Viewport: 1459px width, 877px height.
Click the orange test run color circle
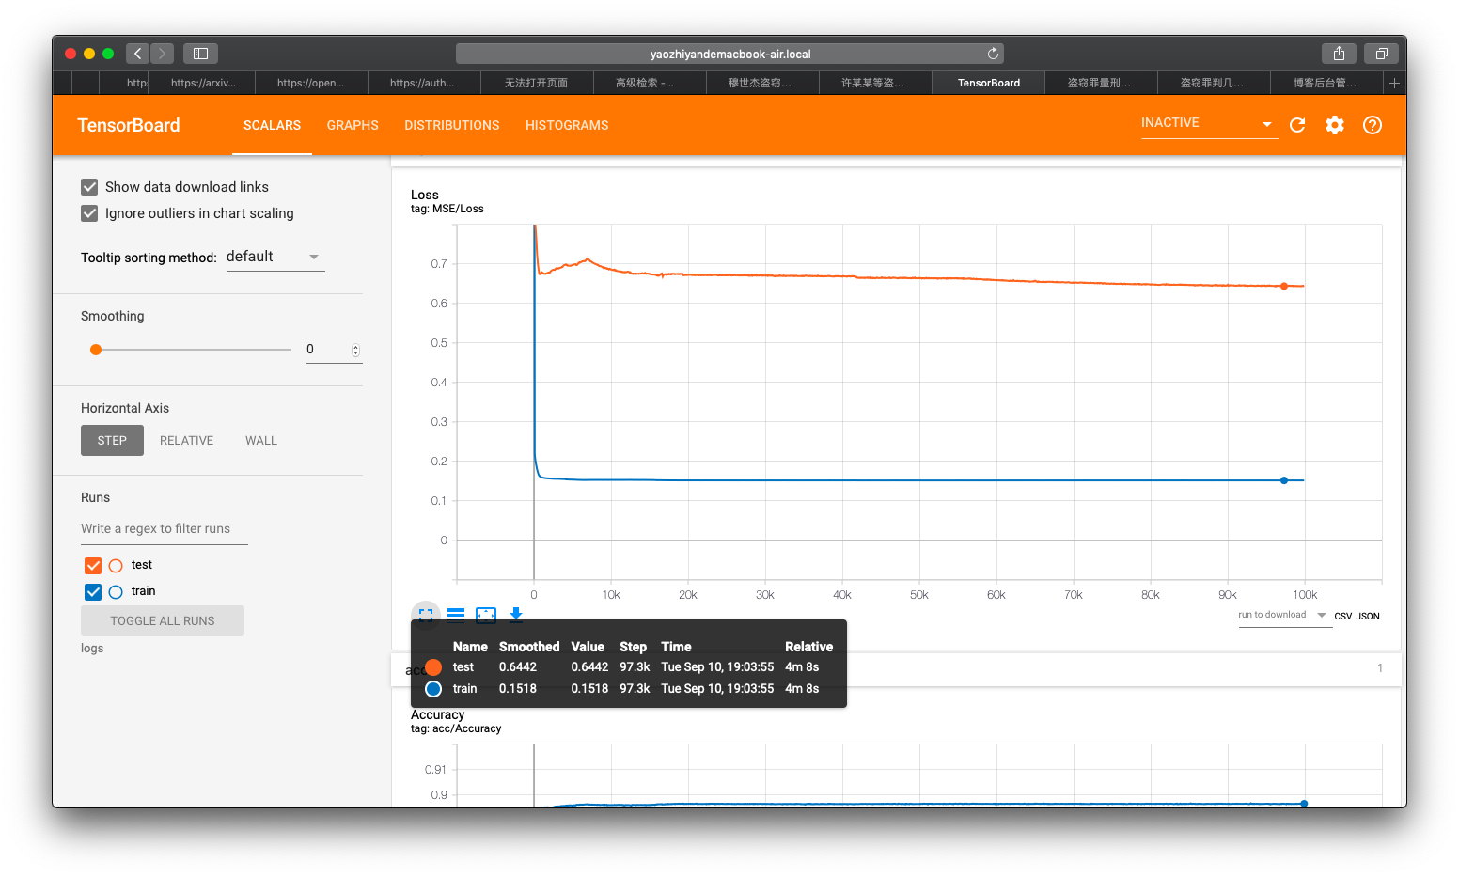pos(116,566)
